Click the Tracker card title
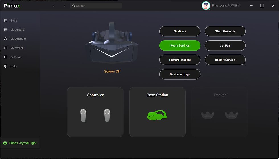 [x=219, y=95]
